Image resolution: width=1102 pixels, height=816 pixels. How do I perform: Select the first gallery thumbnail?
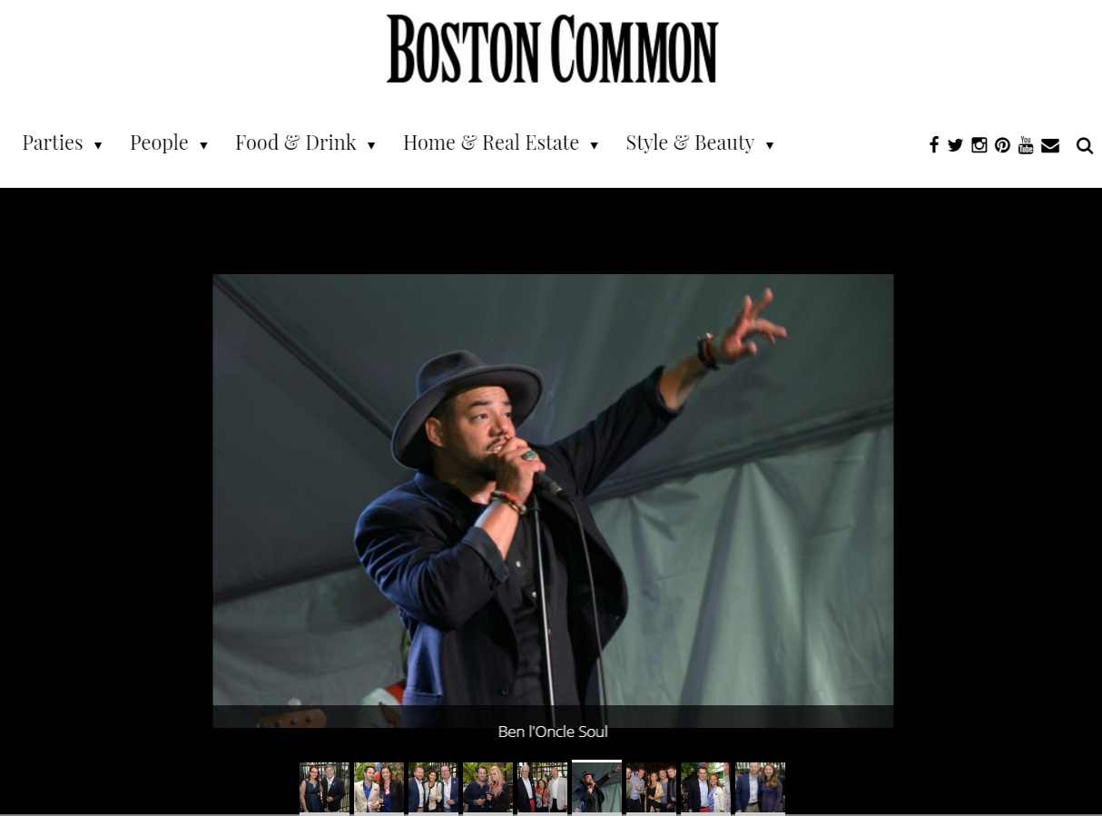pyautogui.click(x=324, y=787)
